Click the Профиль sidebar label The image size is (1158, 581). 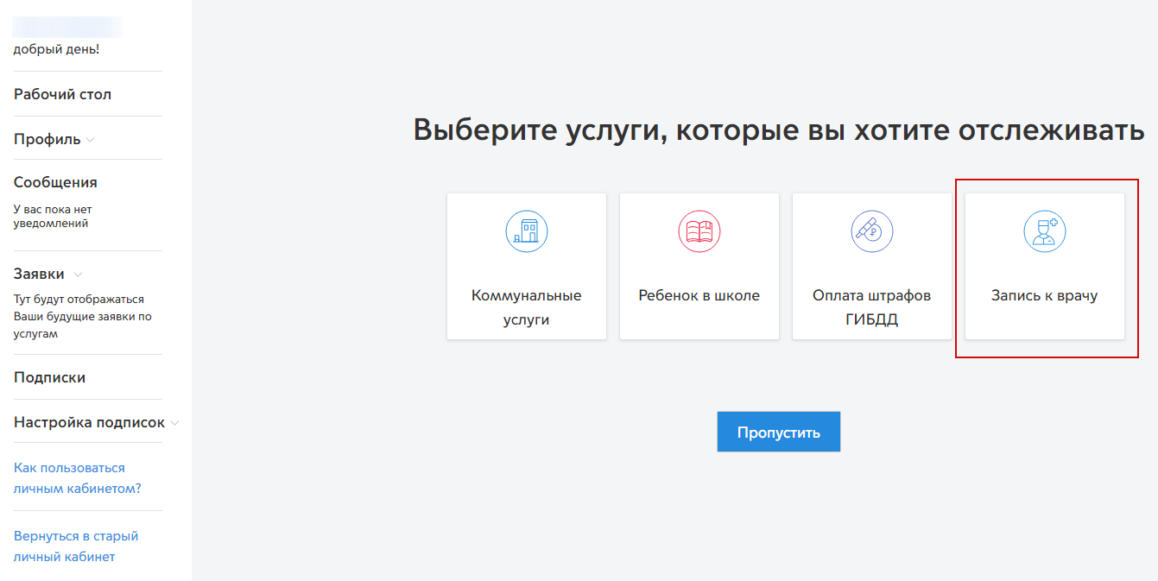click(47, 139)
